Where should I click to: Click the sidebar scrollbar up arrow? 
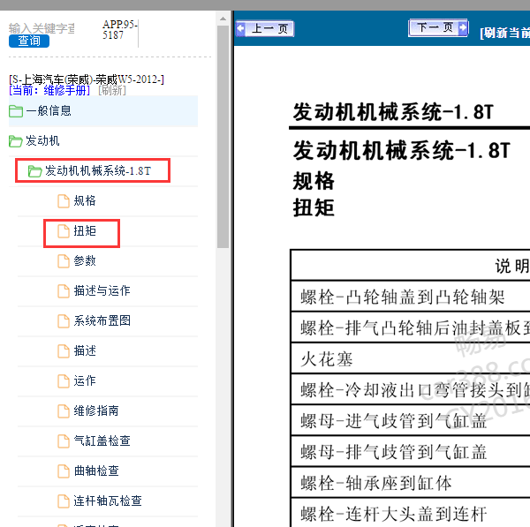point(223,19)
